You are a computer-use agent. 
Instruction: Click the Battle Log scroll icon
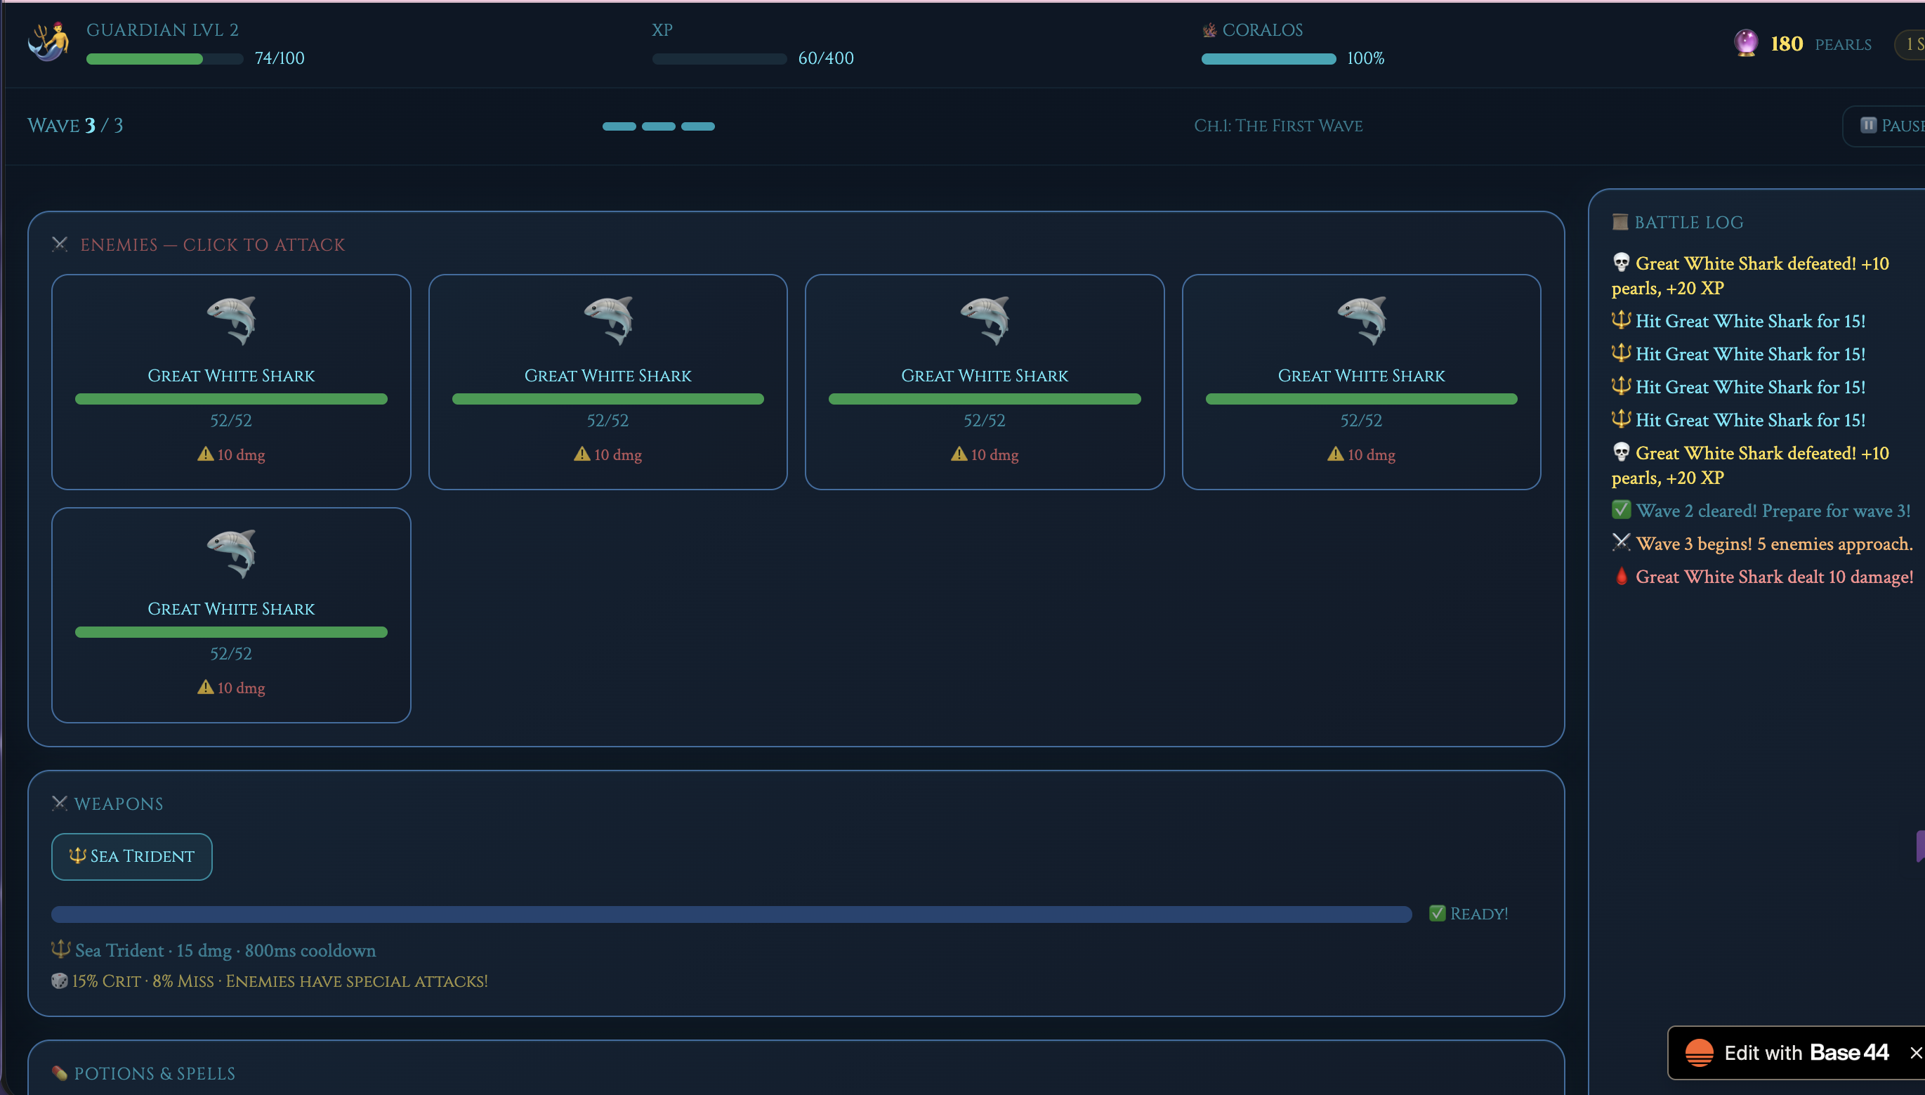[1620, 222]
